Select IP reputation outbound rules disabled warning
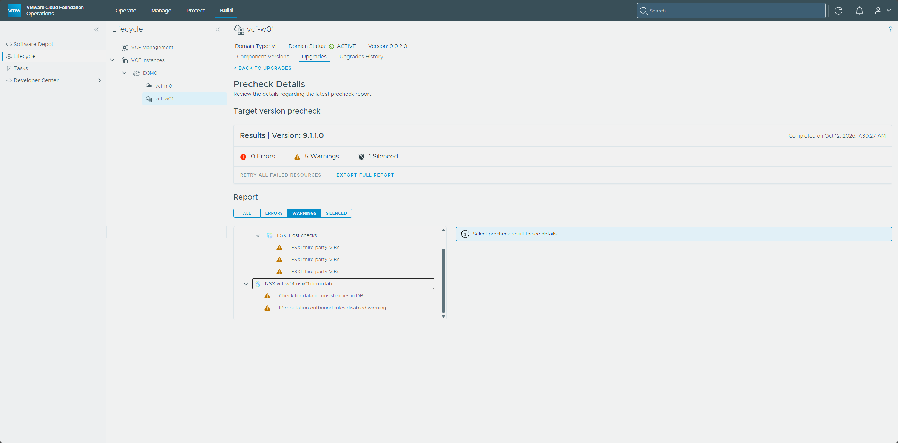Image resolution: width=898 pixels, height=443 pixels. click(332, 308)
